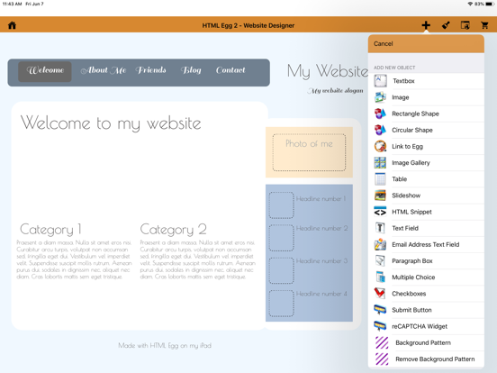Tap the plus add object icon
The height and width of the screenshot is (373, 497).
[x=426, y=25]
